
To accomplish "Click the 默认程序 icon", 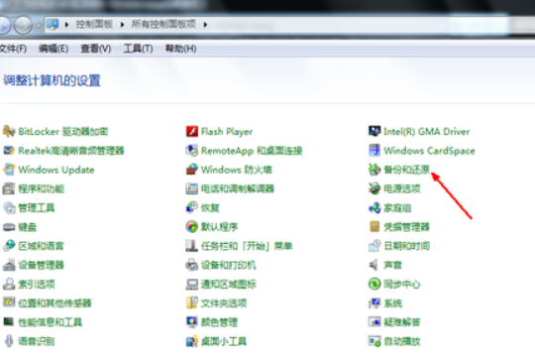I will pos(192,227).
